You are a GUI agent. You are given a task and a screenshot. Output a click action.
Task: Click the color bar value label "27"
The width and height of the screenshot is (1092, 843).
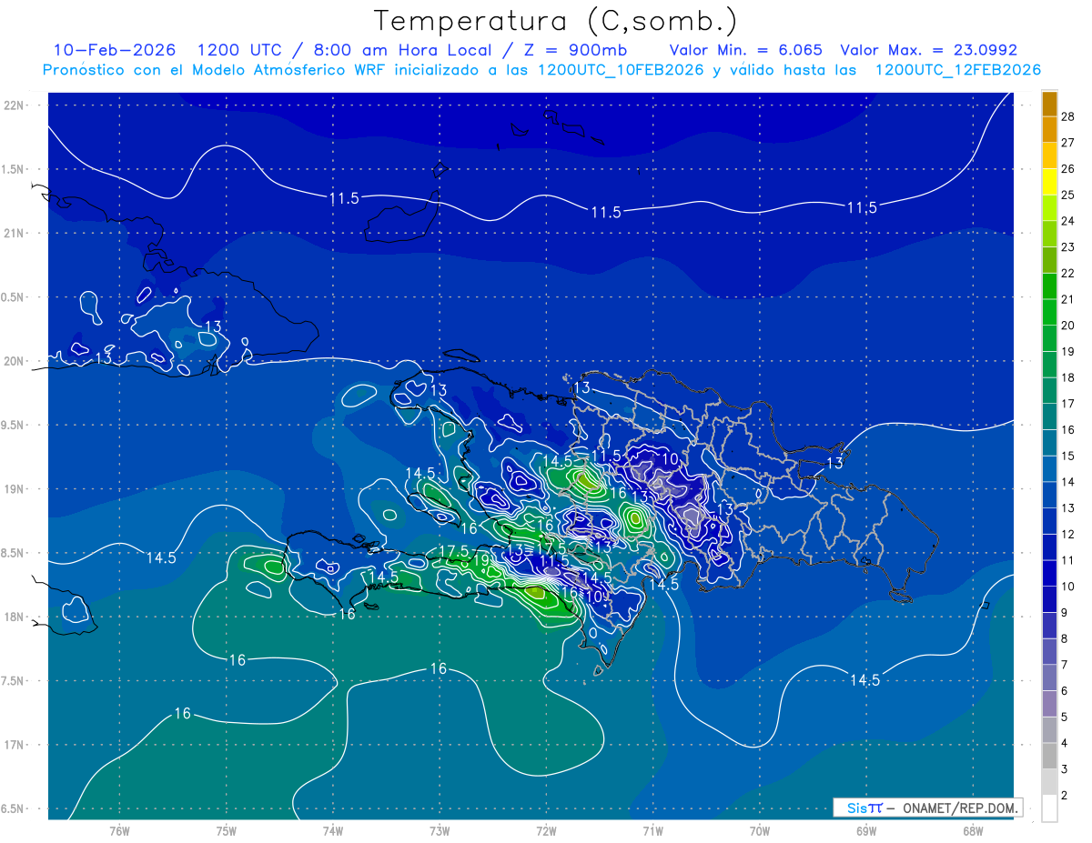(x=1068, y=143)
